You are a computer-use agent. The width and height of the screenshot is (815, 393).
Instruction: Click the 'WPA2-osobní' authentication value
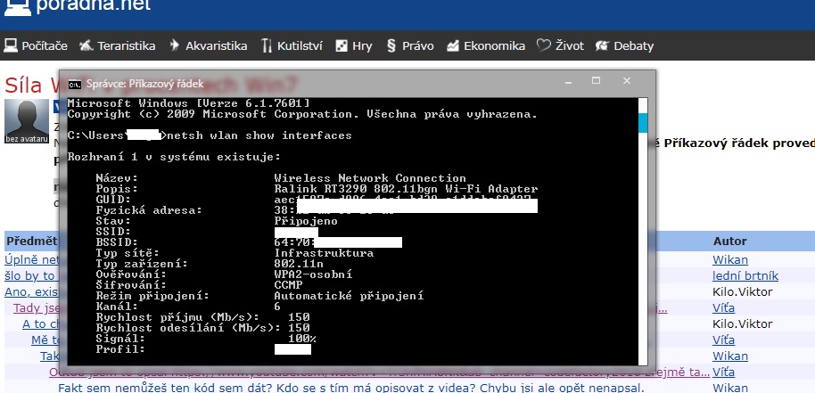tap(313, 274)
